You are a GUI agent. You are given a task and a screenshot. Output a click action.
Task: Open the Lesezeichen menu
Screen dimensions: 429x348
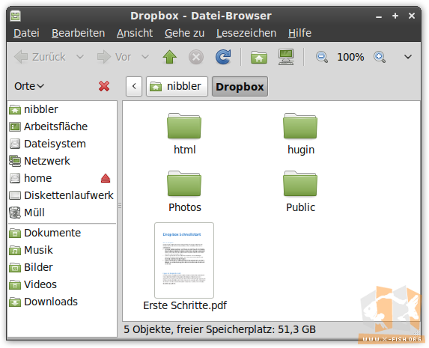[x=246, y=33]
